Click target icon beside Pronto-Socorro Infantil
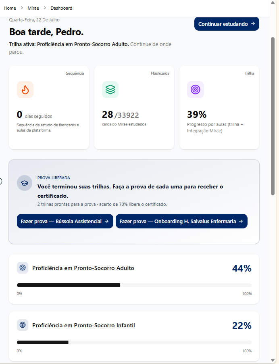This screenshot has width=279, height=364. pos(23,325)
